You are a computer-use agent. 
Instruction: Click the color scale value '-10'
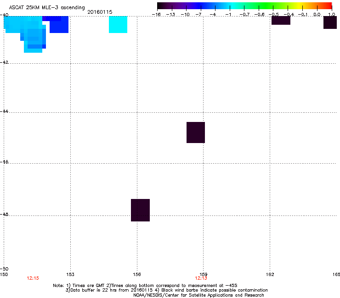click(x=185, y=15)
